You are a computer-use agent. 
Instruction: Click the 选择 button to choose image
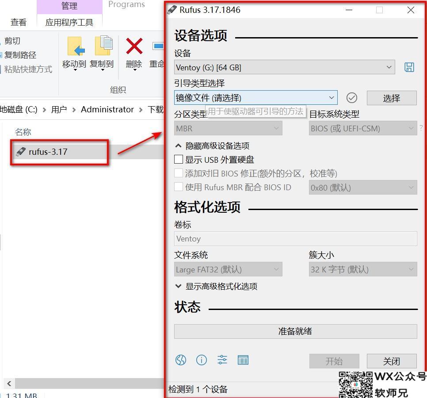(x=392, y=98)
